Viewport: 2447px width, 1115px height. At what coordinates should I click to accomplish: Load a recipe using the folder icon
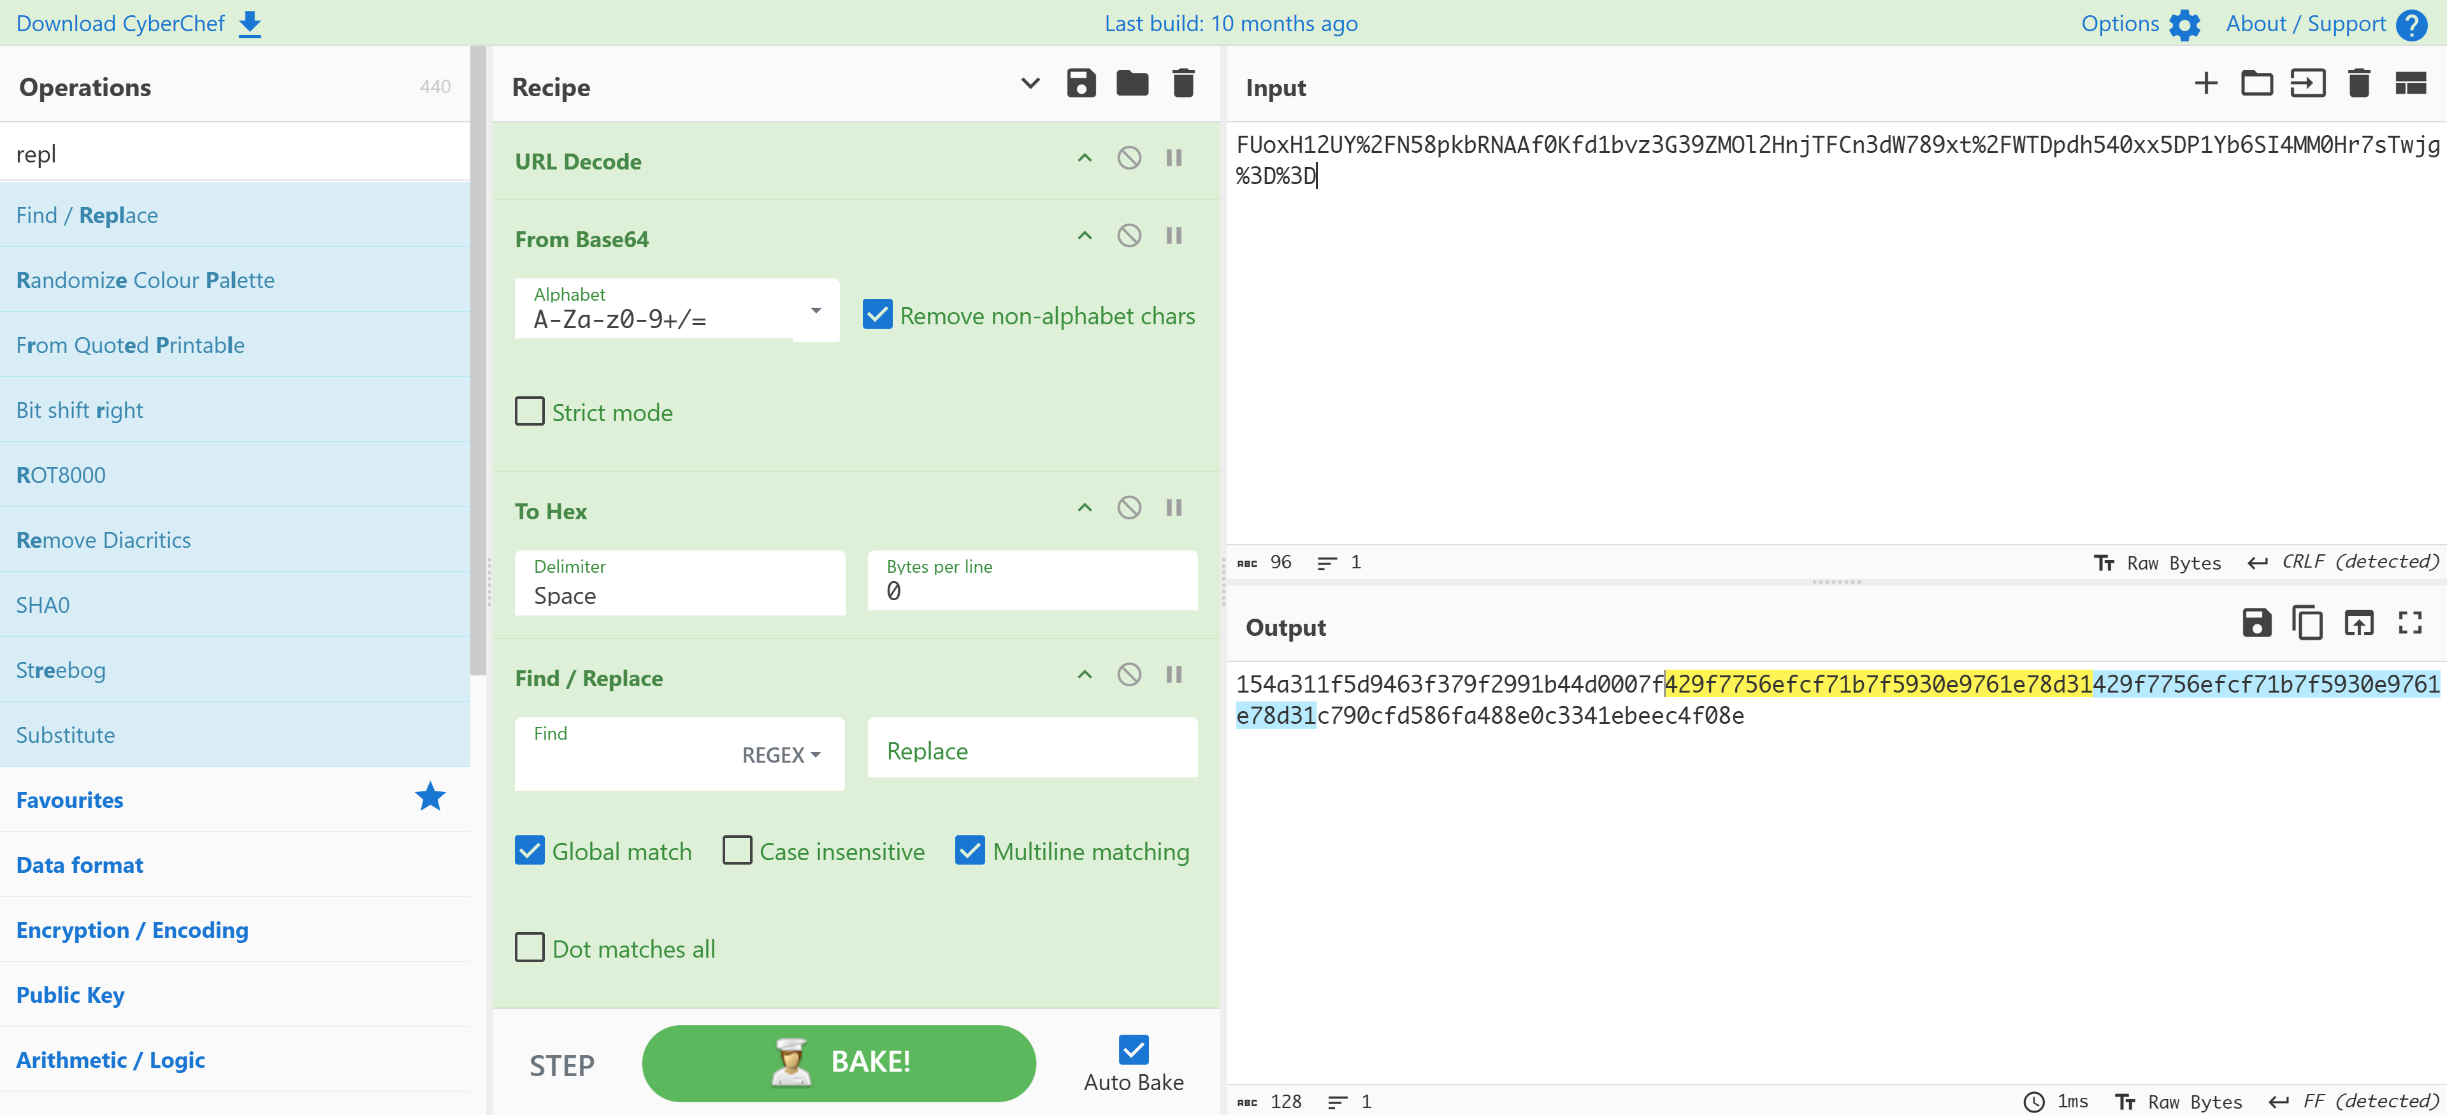point(1132,83)
